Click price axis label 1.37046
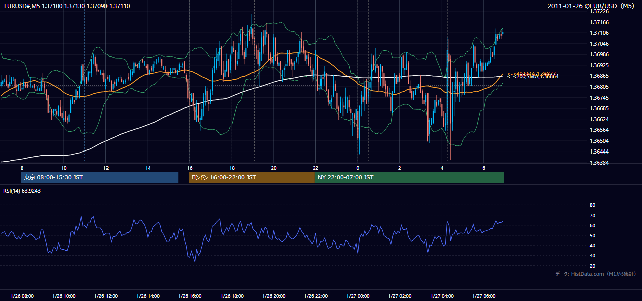Screen dimensions: 642x301 [x=599, y=44]
